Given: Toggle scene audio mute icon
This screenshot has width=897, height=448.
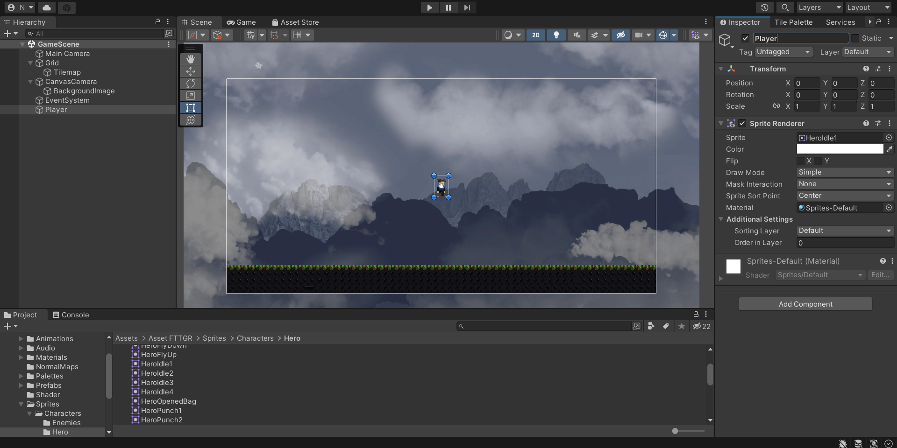Looking at the screenshot, I should 577,35.
